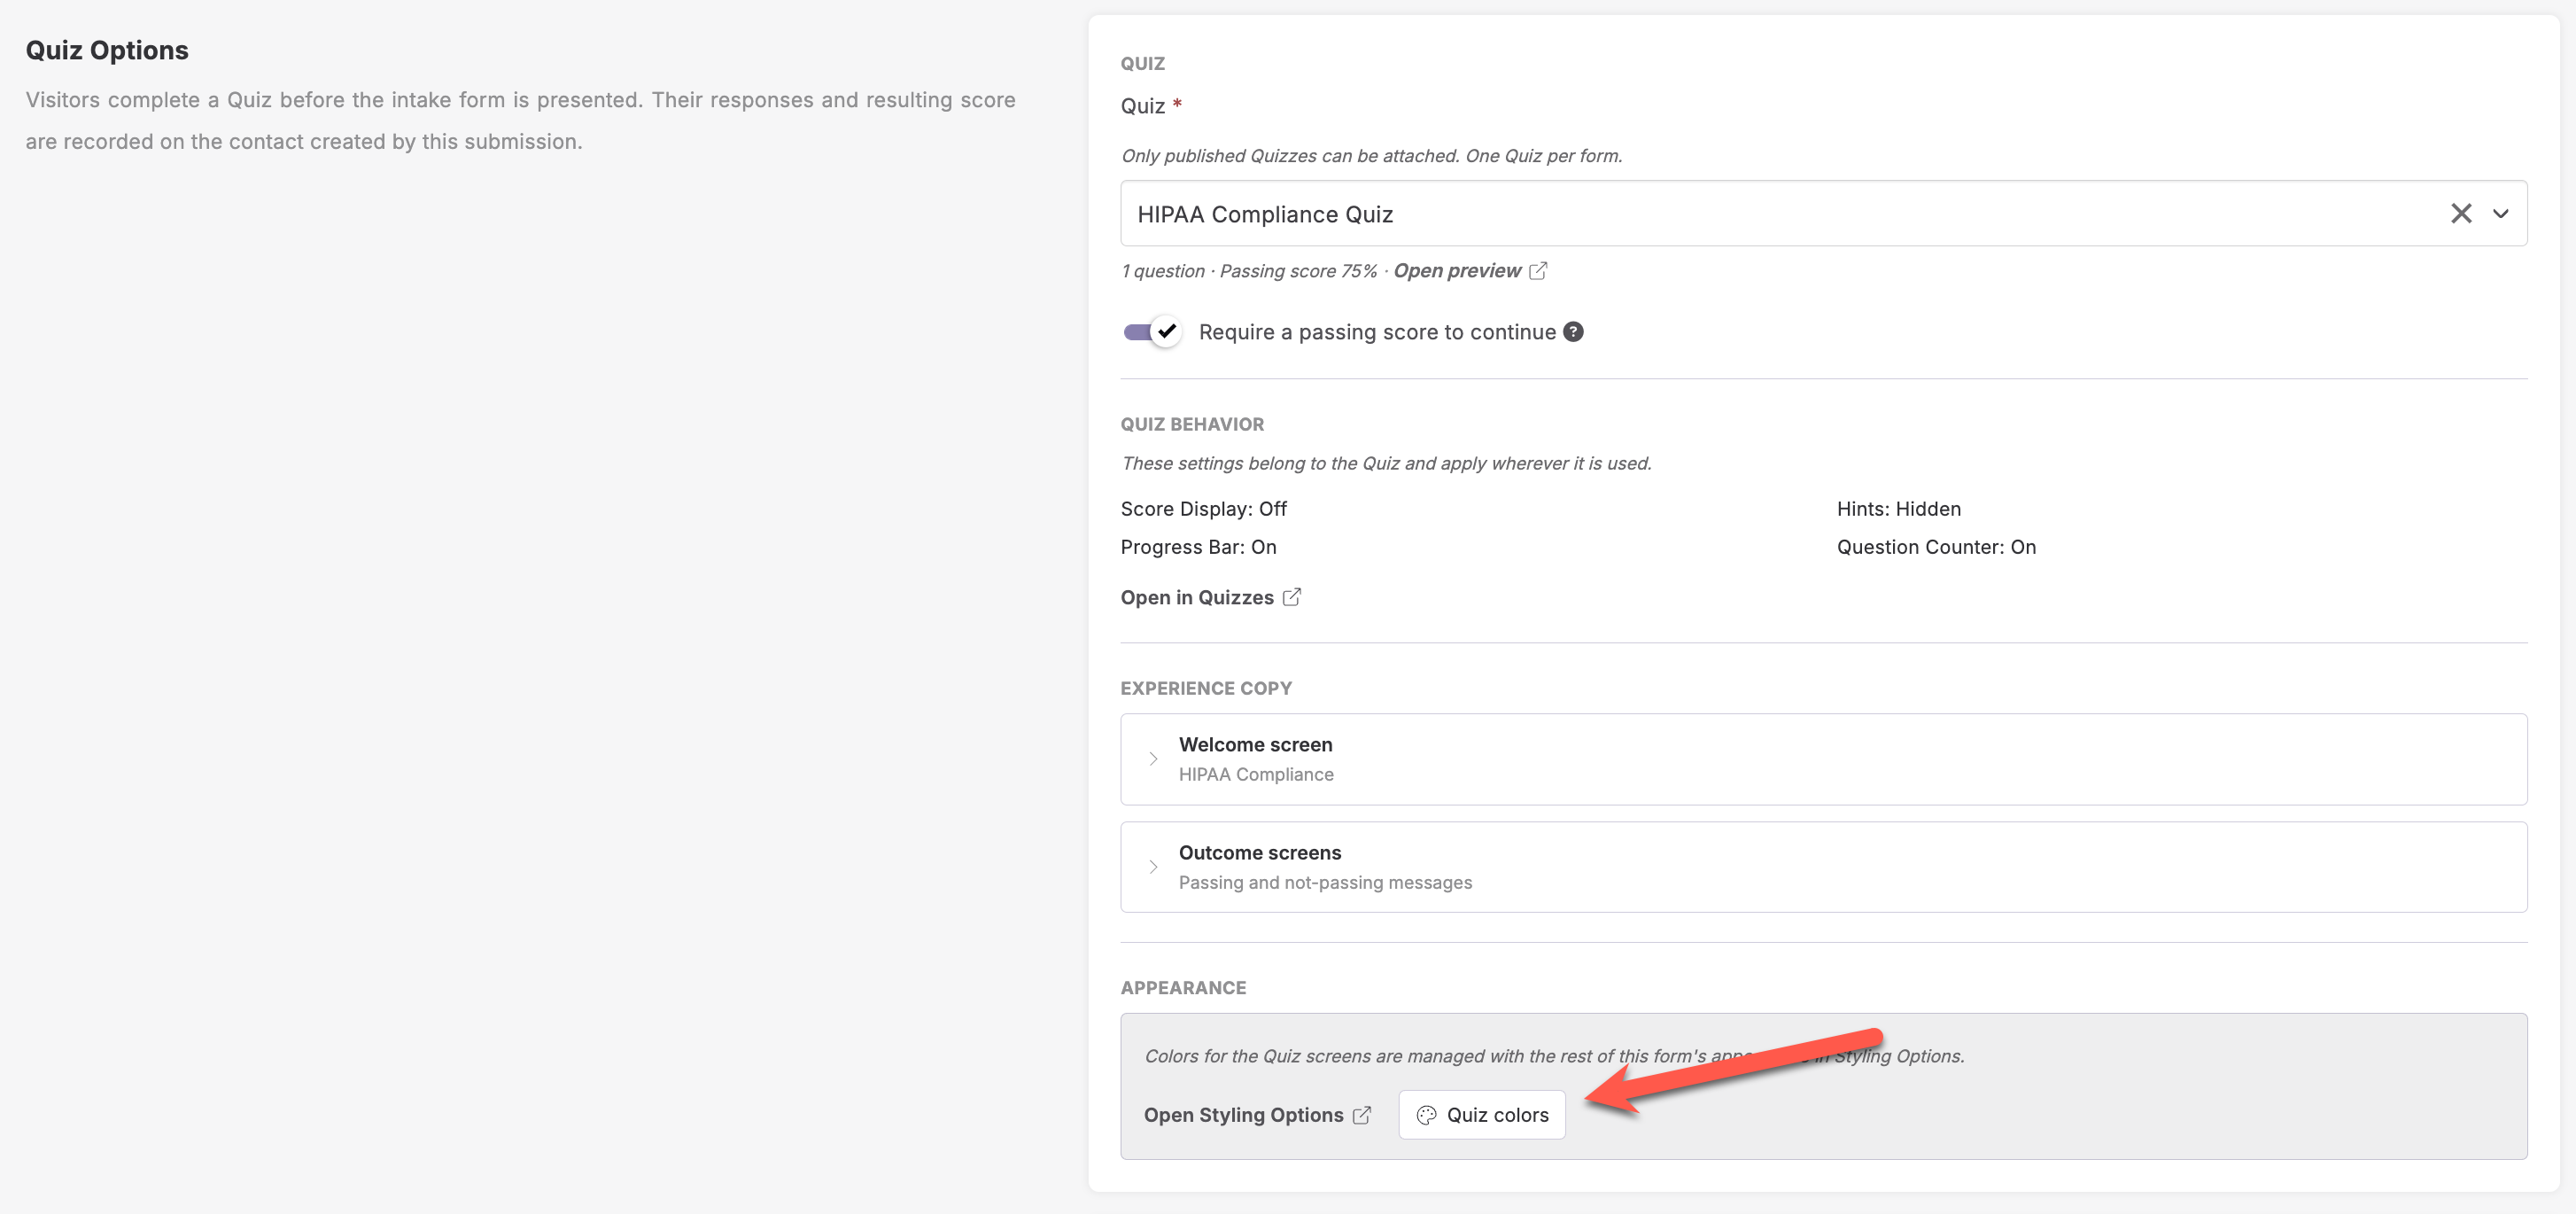Click 'Passing and not-passing messages' subtitle
The height and width of the screenshot is (1214, 2576).
click(1325, 883)
